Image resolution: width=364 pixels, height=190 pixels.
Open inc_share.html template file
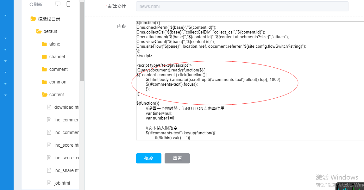67,170
